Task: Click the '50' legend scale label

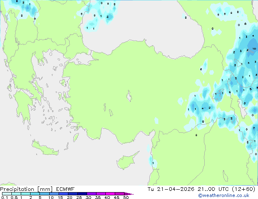Action: click(x=126, y=197)
